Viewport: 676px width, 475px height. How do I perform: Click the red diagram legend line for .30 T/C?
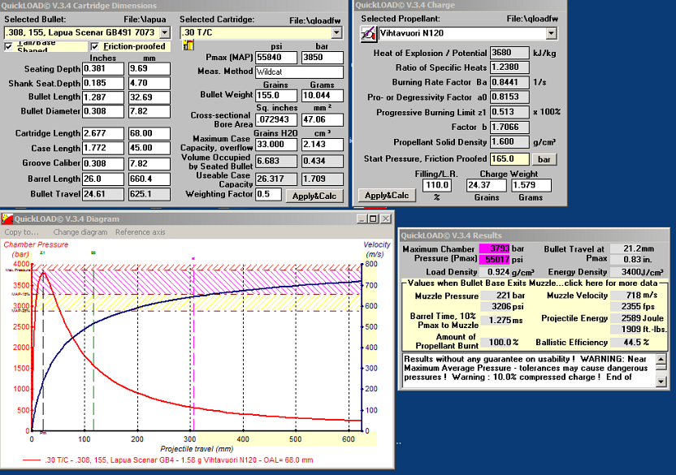click(x=32, y=460)
